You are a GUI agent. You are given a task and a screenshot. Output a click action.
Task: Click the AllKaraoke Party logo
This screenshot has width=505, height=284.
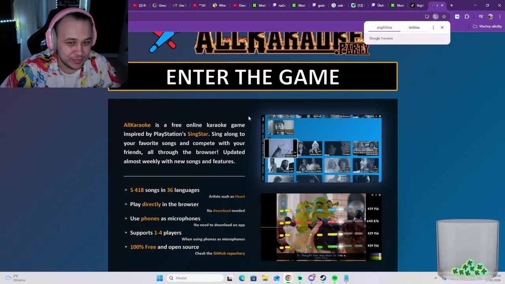(x=282, y=43)
